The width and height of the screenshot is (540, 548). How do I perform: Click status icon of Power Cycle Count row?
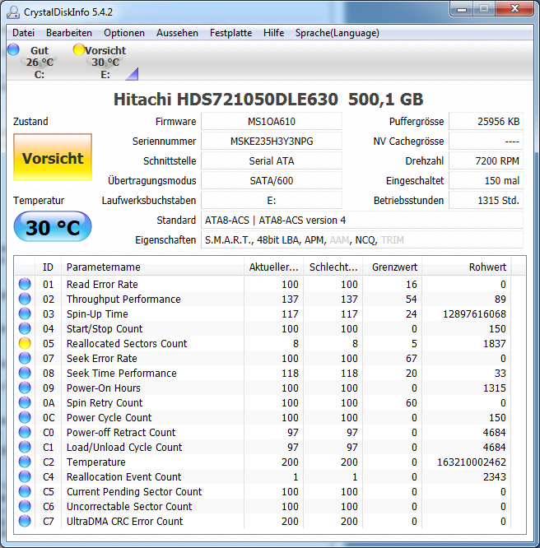[25, 417]
